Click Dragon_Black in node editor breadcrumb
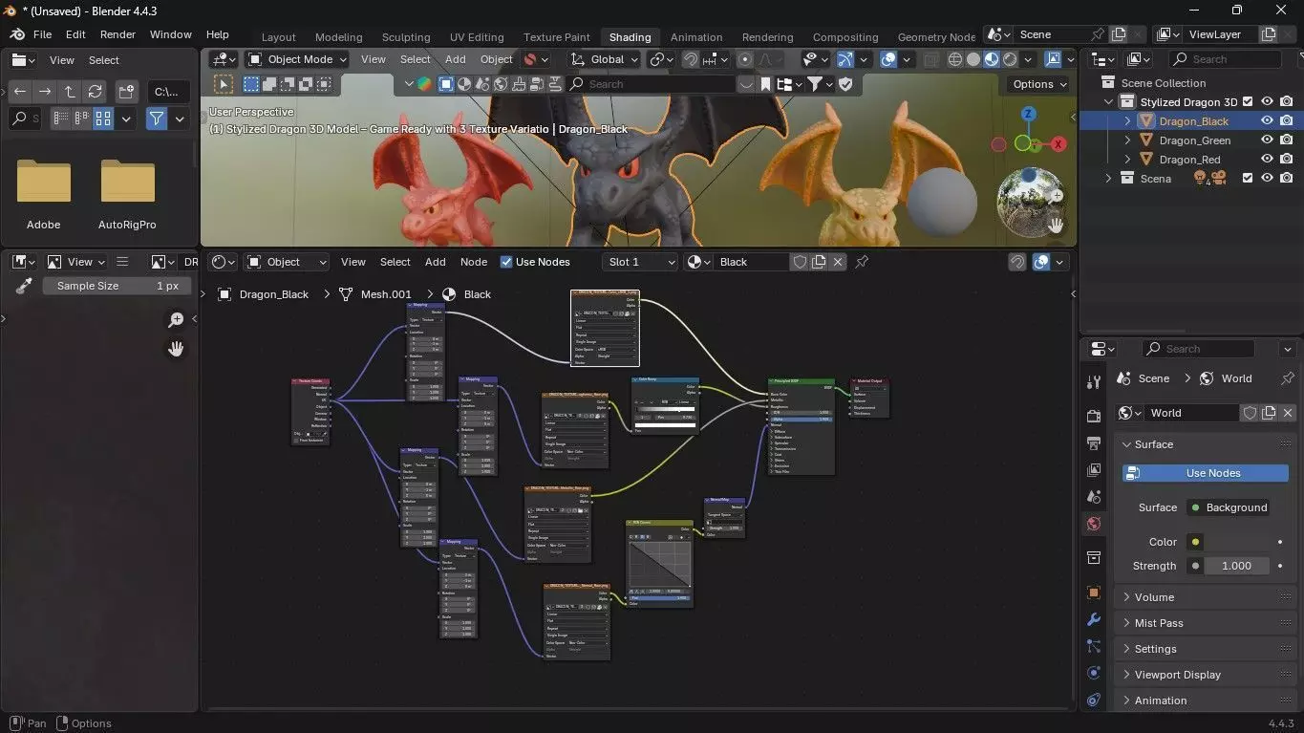Image resolution: width=1304 pixels, height=733 pixels. tap(274, 294)
